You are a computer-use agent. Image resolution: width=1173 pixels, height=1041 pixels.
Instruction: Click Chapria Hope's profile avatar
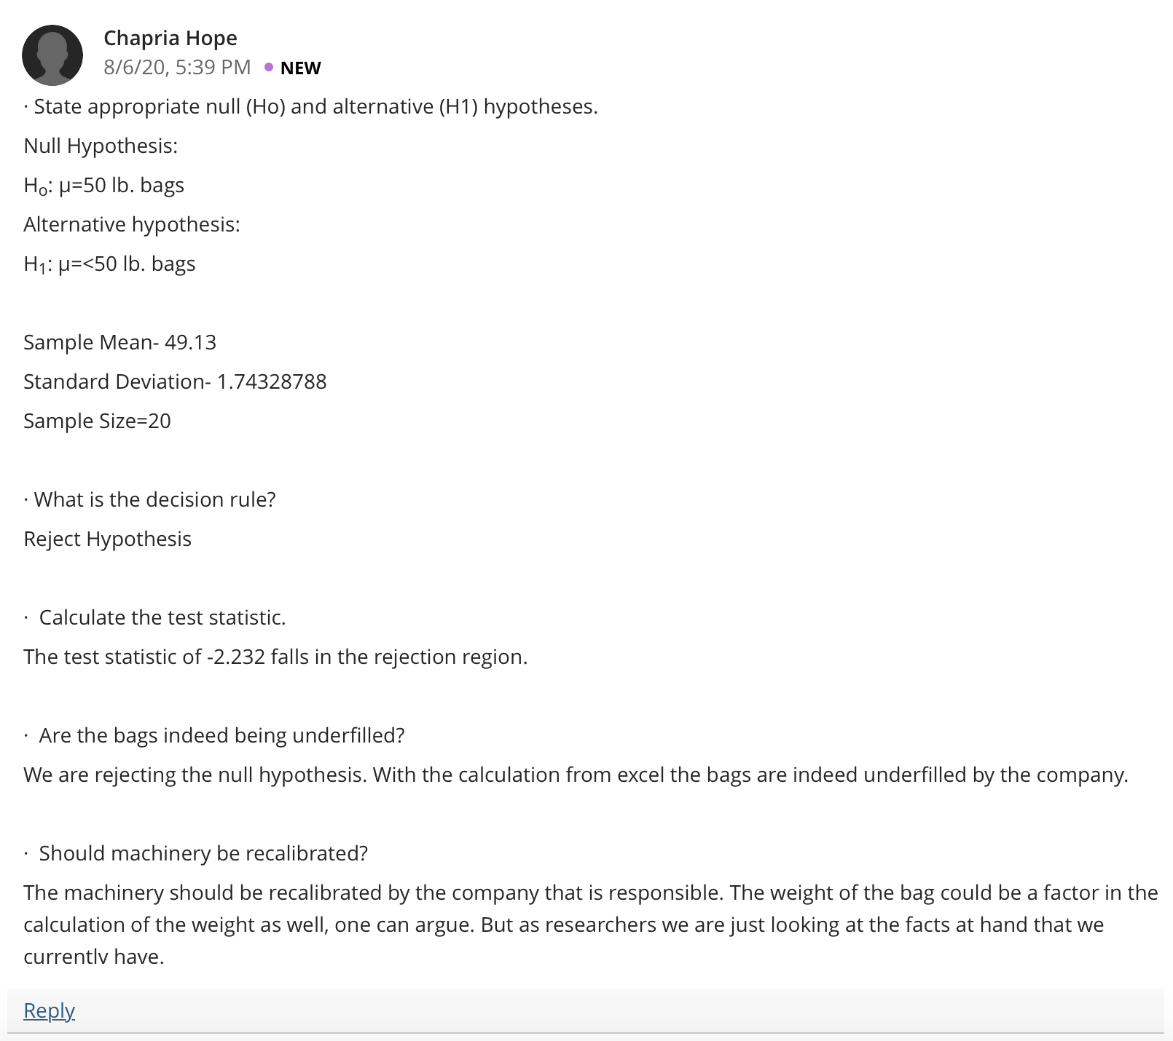(x=52, y=55)
